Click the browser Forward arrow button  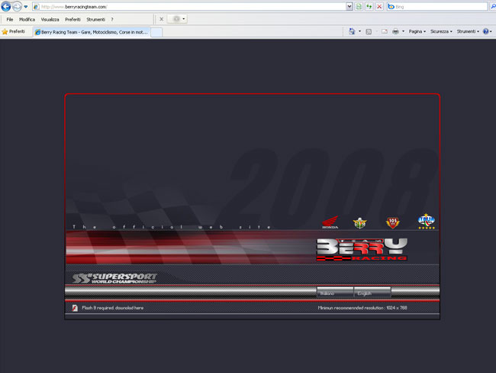(x=17, y=6)
